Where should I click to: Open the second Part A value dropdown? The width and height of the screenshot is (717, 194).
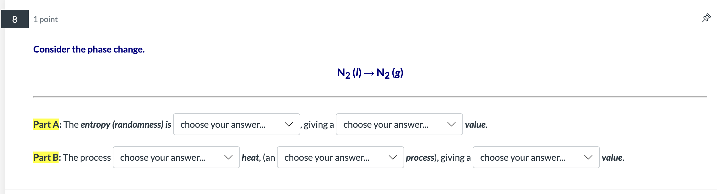399,125
